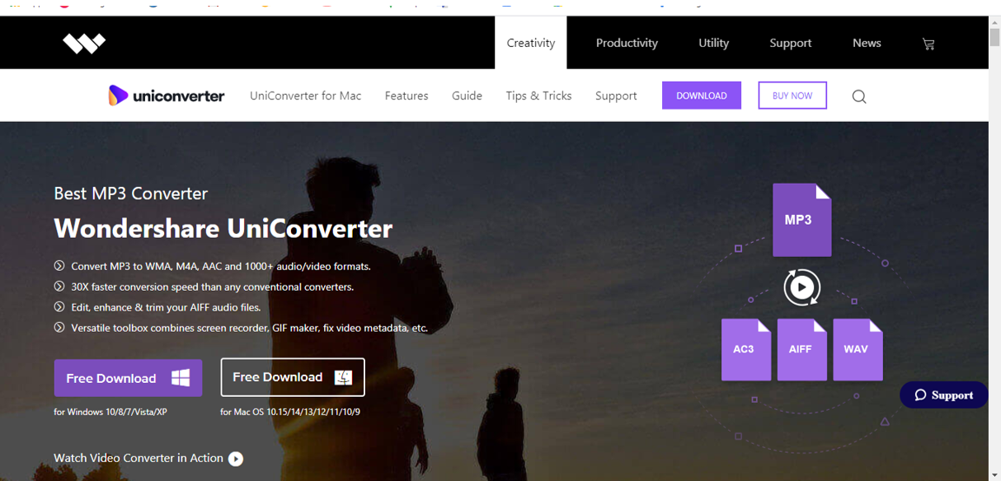The width and height of the screenshot is (1001, 481).
Task: Click the purple DOWNLOAD button
Action: click(702, 96)
